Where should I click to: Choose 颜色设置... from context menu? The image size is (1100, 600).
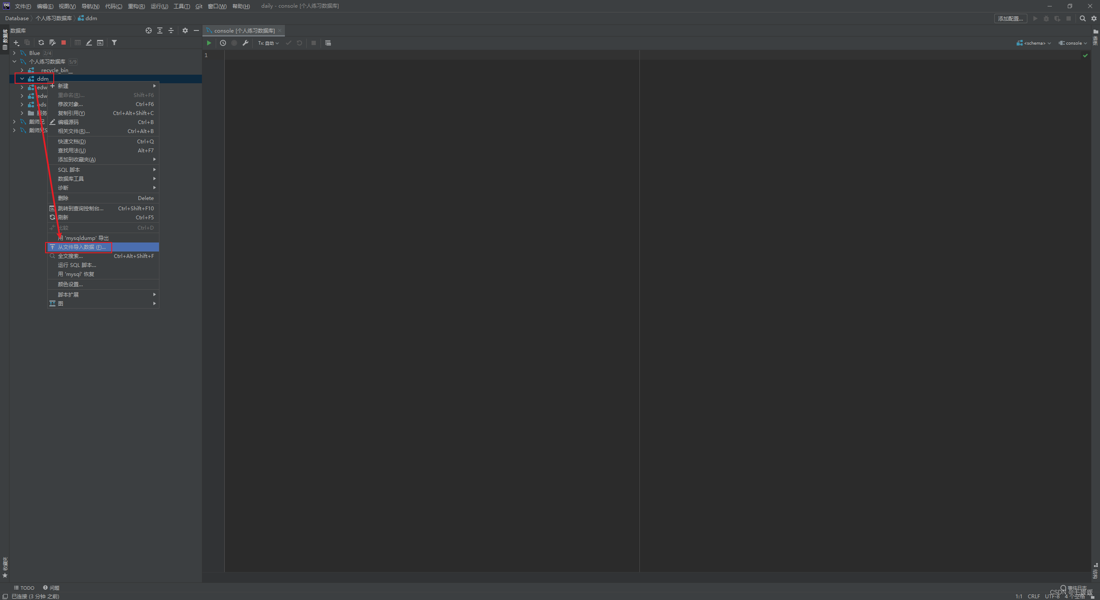pyautogui.click(x=103, y=284)
